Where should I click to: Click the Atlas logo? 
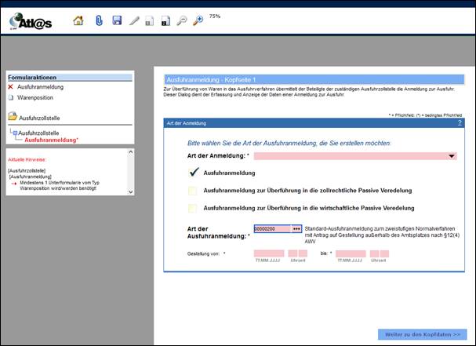pos(31,21)
